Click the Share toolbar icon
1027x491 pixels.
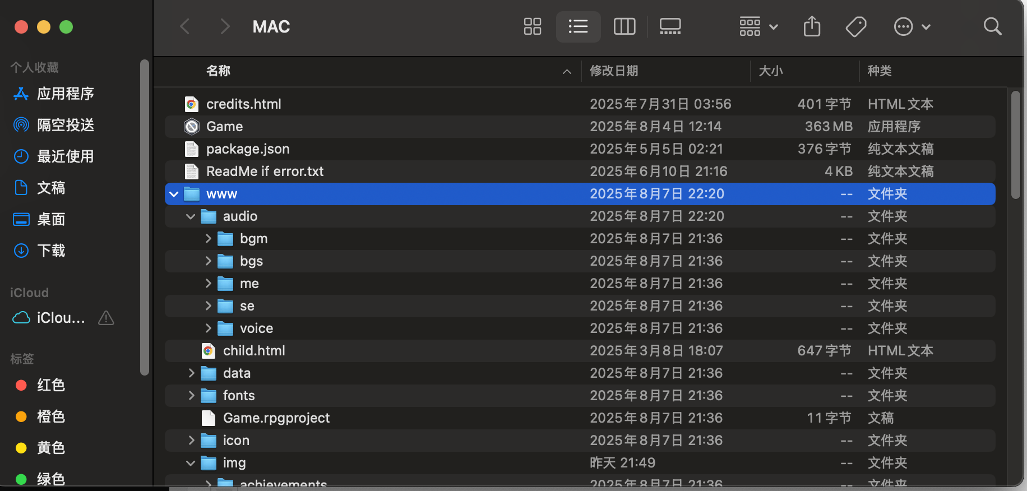812,26
